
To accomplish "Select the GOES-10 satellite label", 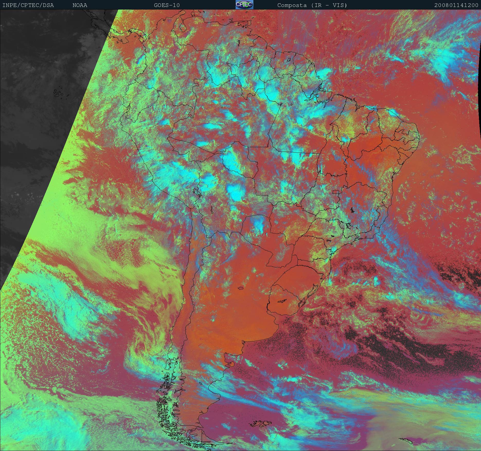I will [167, 5].
